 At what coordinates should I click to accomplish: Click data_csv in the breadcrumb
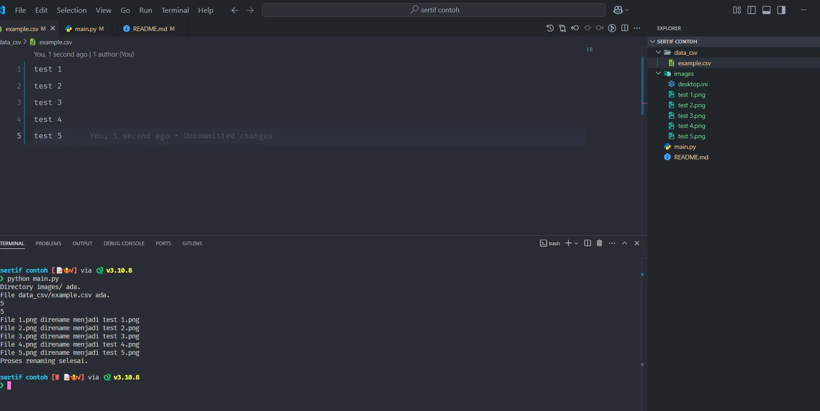pos(11,42)
